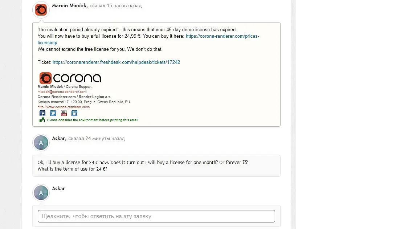Screen dimensions: 400x229
Task: Open the freshdesk helpdesk ticket 17242 link
Action: tap(116, 62)
